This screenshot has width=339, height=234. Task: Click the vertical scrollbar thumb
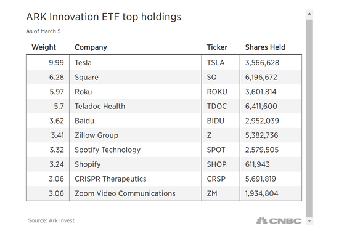309,118
